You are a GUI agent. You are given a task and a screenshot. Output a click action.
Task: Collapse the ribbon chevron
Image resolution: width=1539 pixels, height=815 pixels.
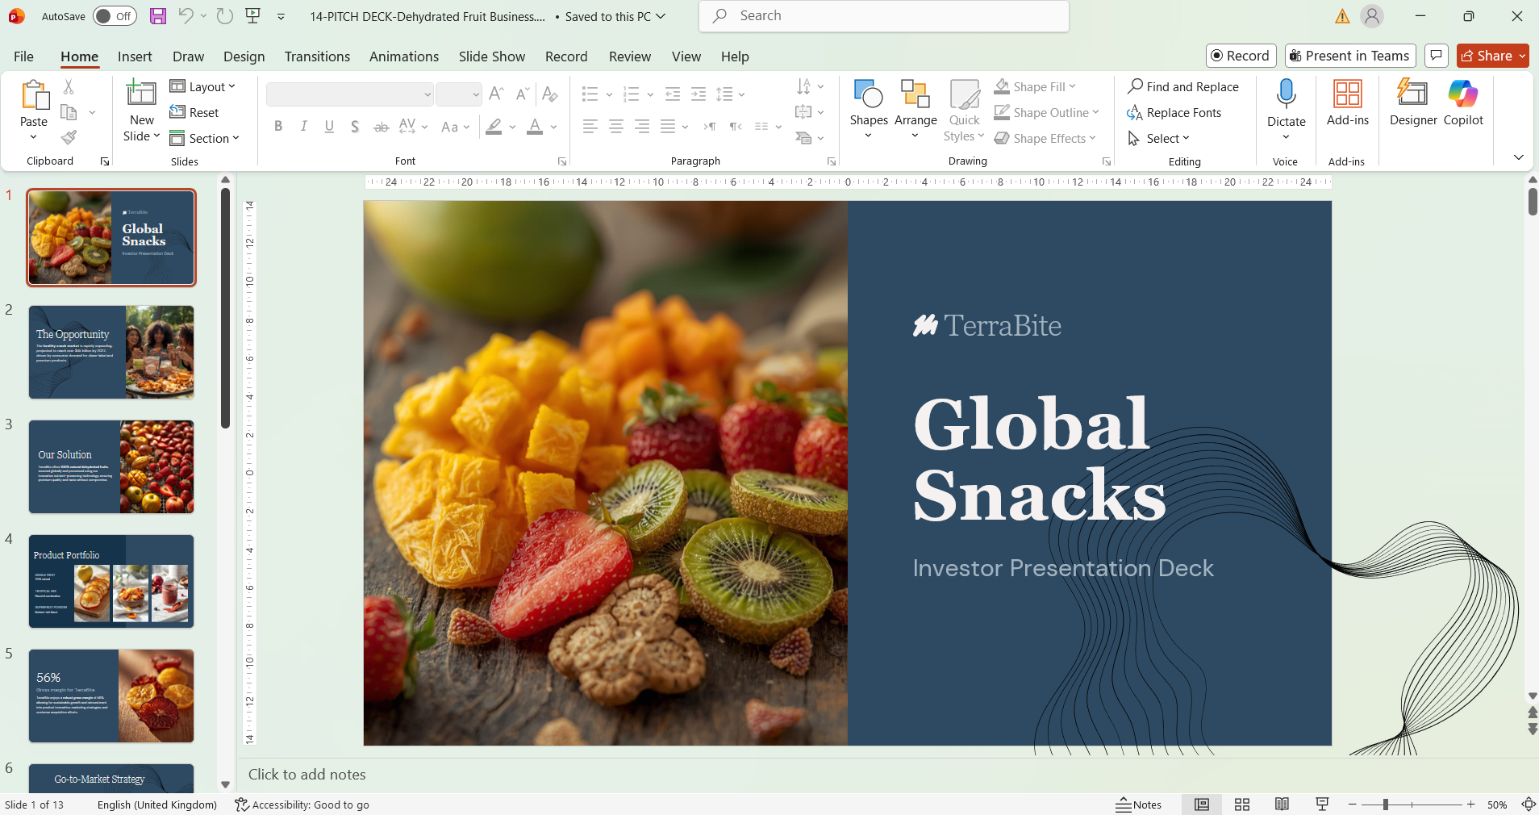pyautogui.click(x=1518, y=157)
